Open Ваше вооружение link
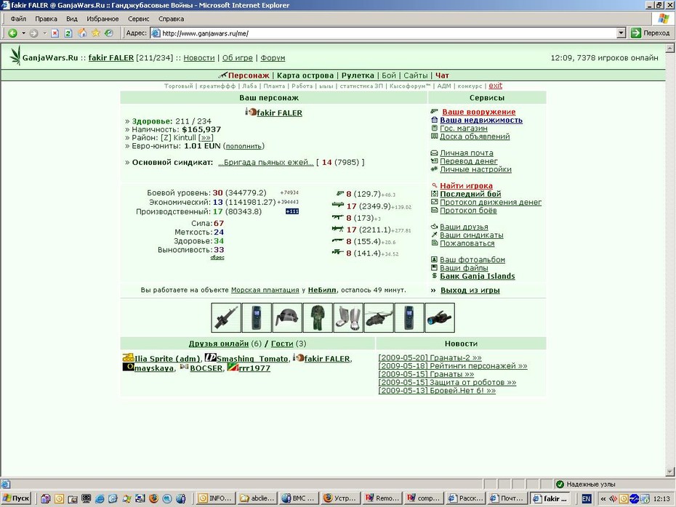The image size is (676, 507). (478, 112)
